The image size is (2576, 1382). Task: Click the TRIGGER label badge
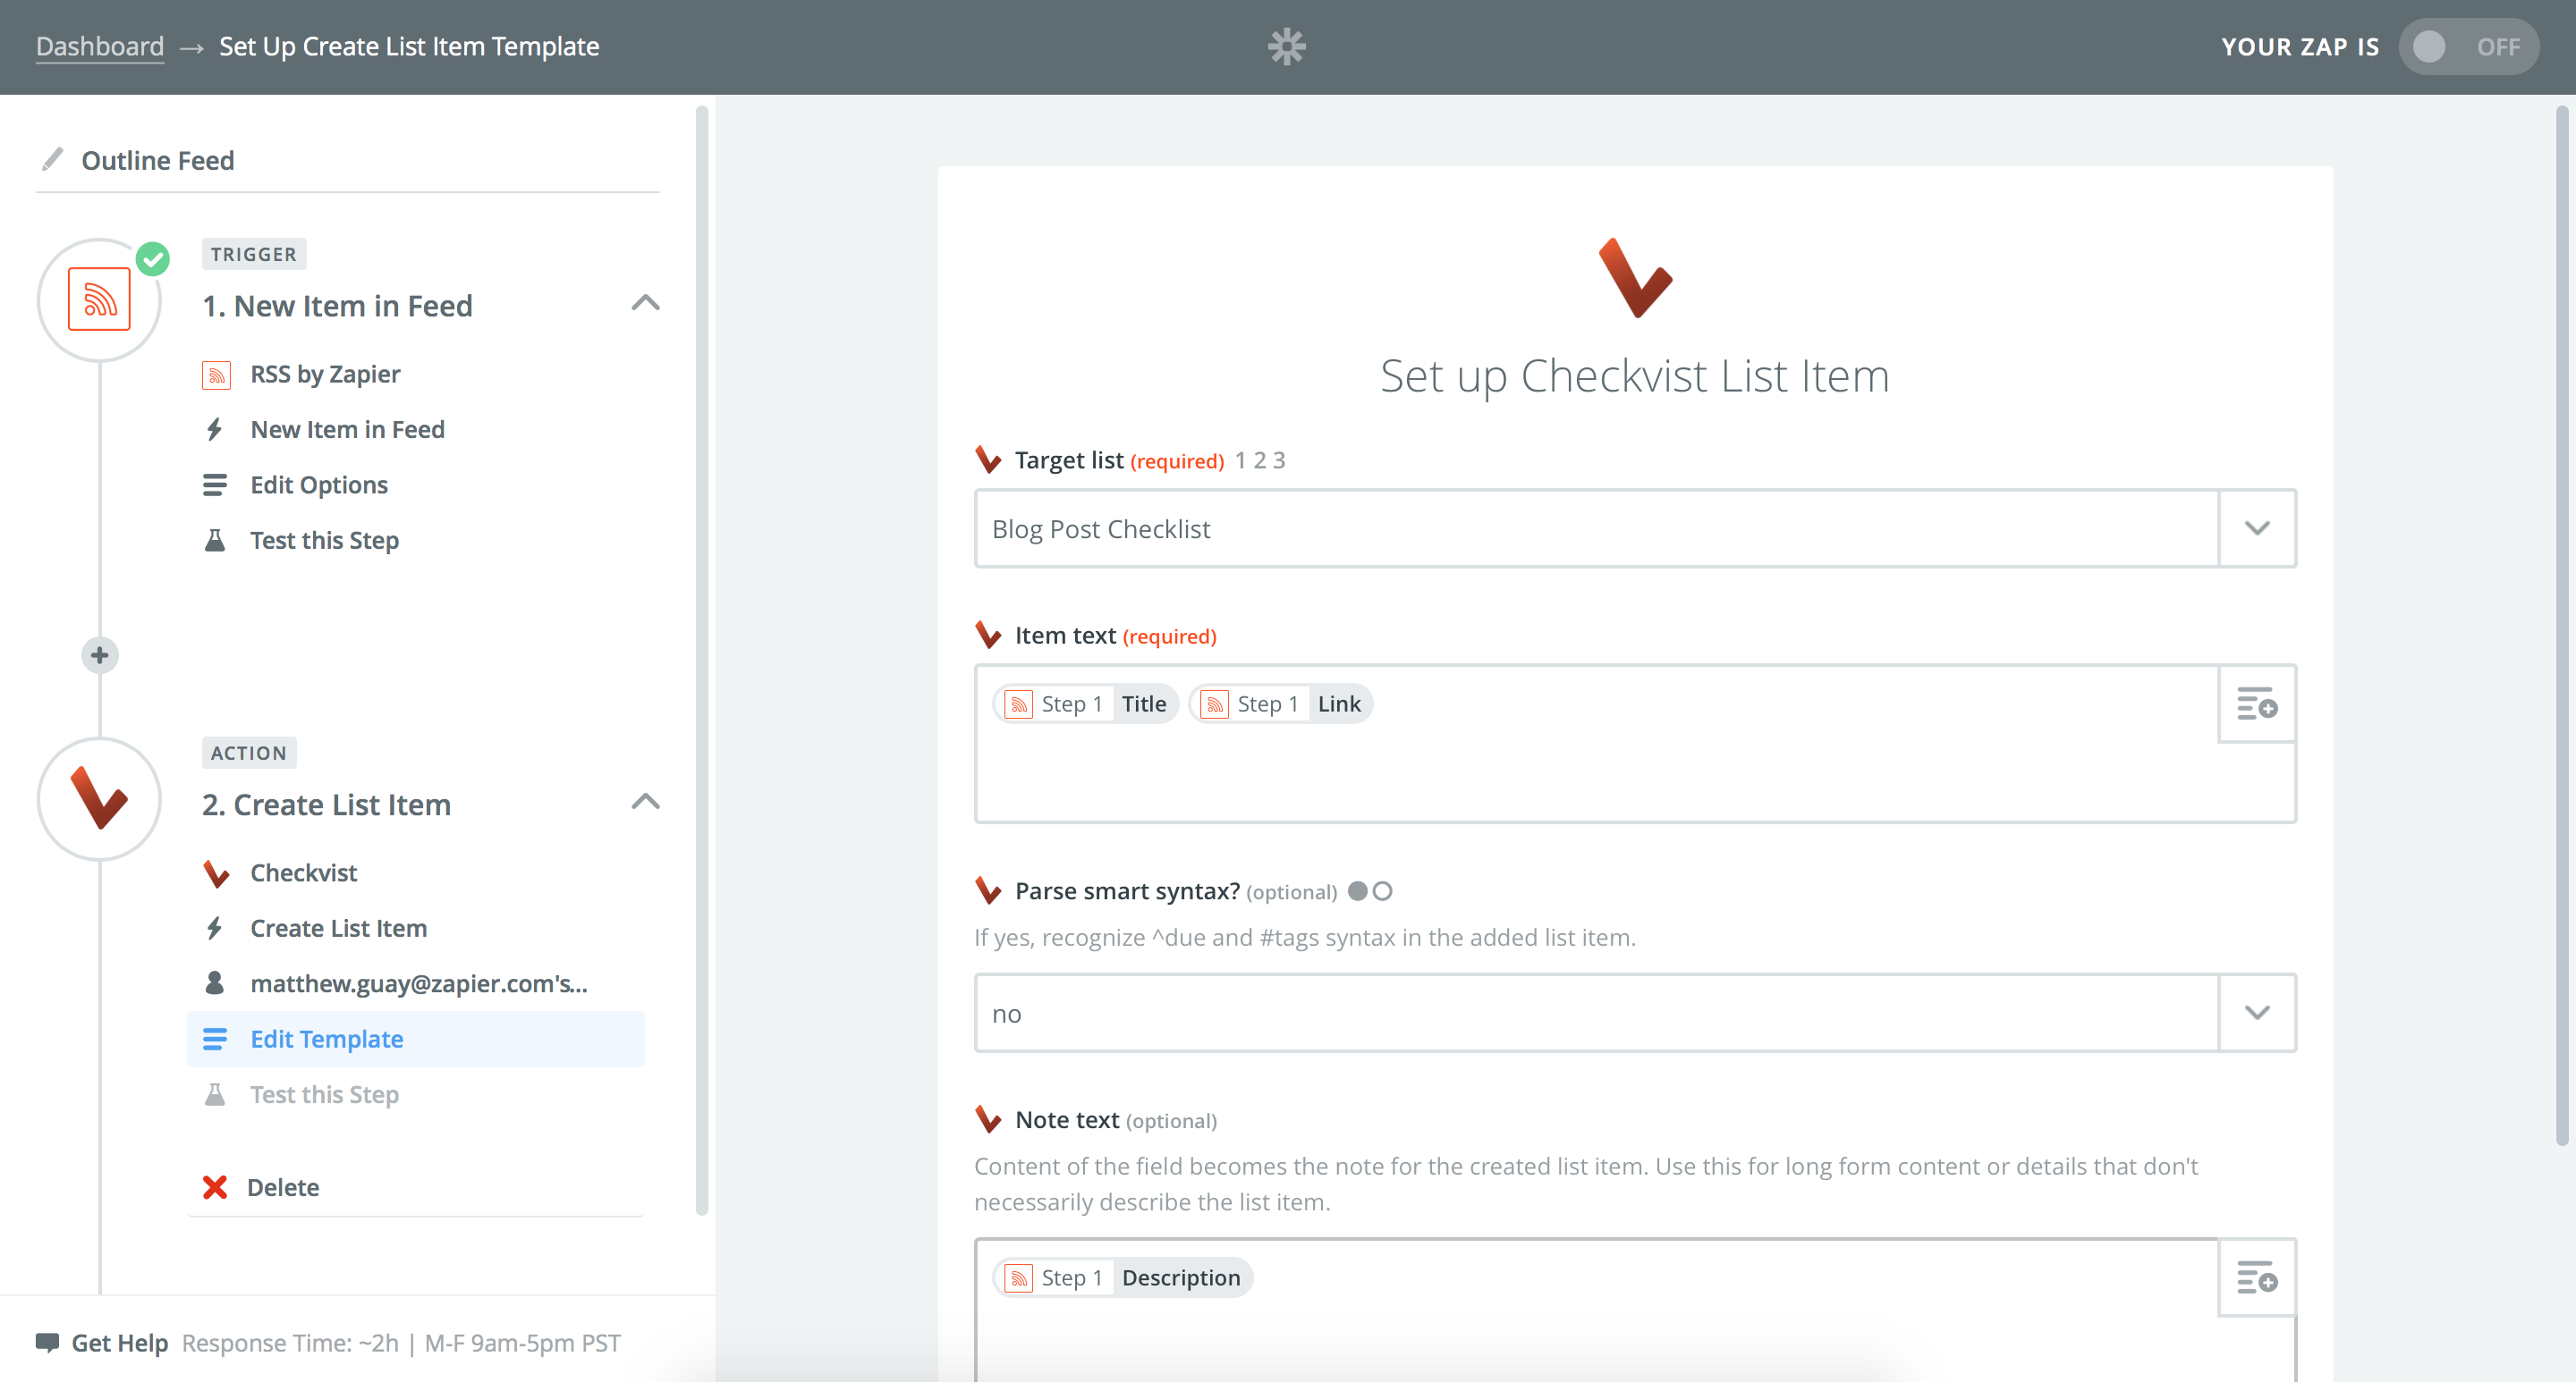coord(253,255)
